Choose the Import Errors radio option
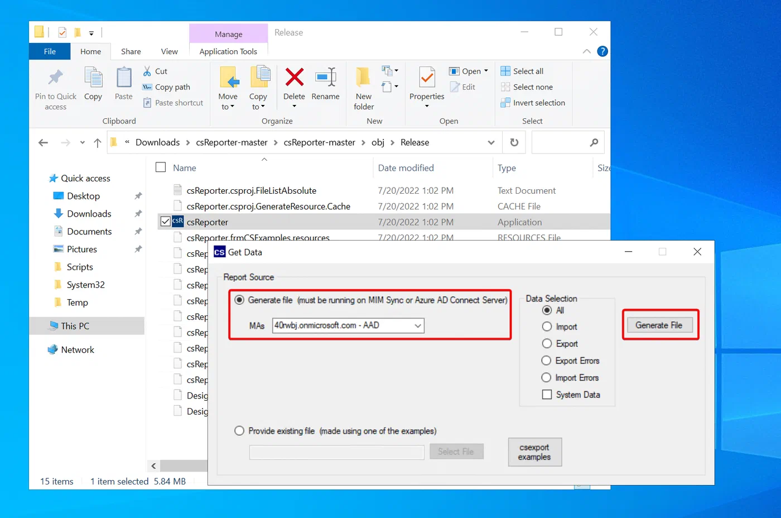This screenshot has width=781, height=518. click(547, 377)
